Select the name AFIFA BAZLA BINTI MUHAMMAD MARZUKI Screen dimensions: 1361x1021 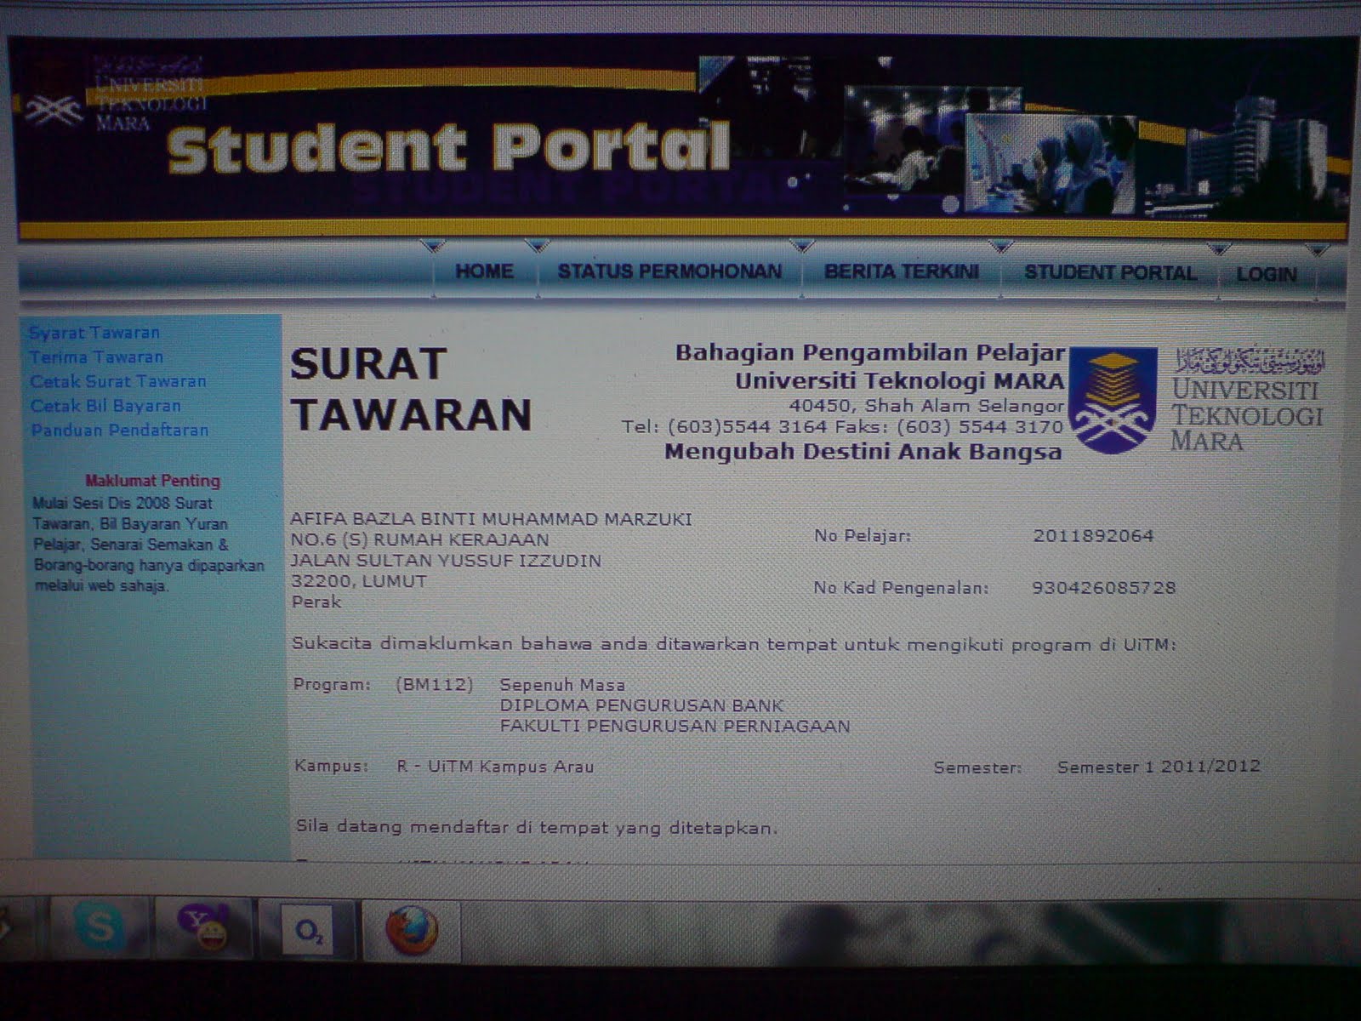pyautogui.click(x=492, y=519)
